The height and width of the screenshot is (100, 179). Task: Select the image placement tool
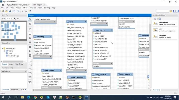tap(30, 42)
